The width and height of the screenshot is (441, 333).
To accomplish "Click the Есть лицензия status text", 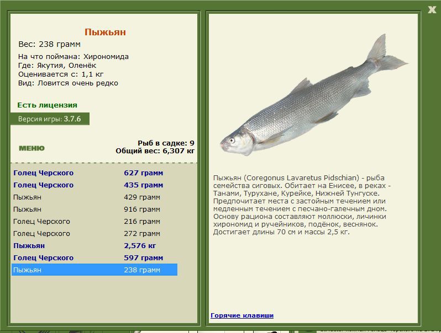I will coord(47,105).
